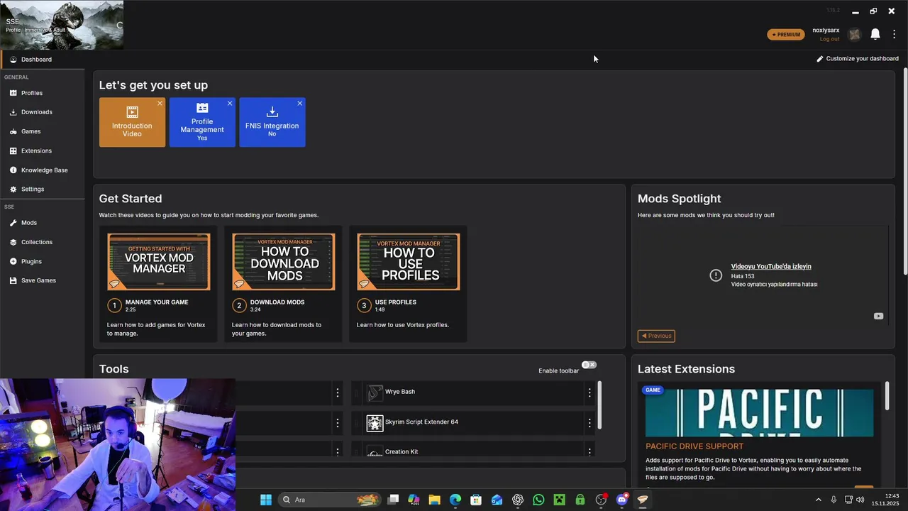Click the Windows taskbar search box
Viewport: 908px width, 511px height.
329,500
